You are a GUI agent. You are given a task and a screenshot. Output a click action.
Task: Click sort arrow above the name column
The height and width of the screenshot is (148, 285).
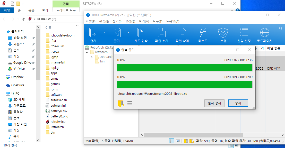(x=77, y=25)
